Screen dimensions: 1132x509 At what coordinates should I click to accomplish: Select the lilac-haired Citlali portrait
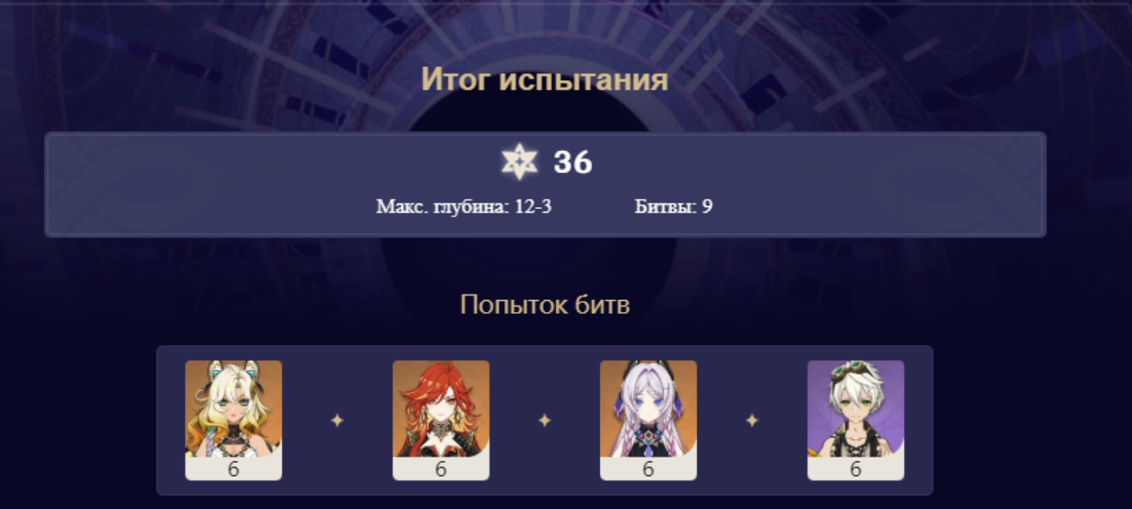(x=648, y=409)
